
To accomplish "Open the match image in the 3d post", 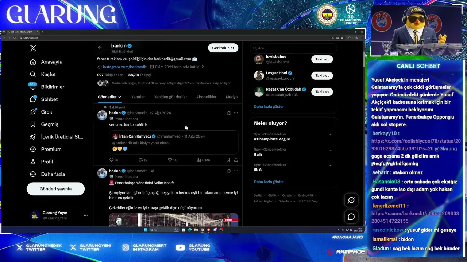I will [x=174, y=219].
